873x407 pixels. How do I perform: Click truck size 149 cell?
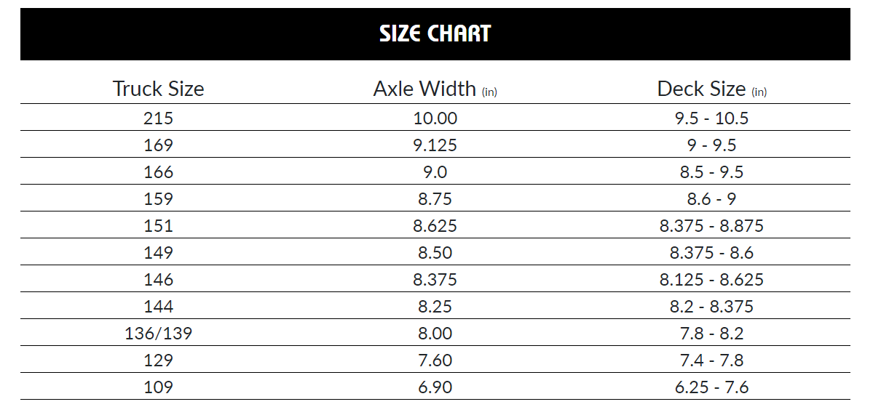click(158, 253)
